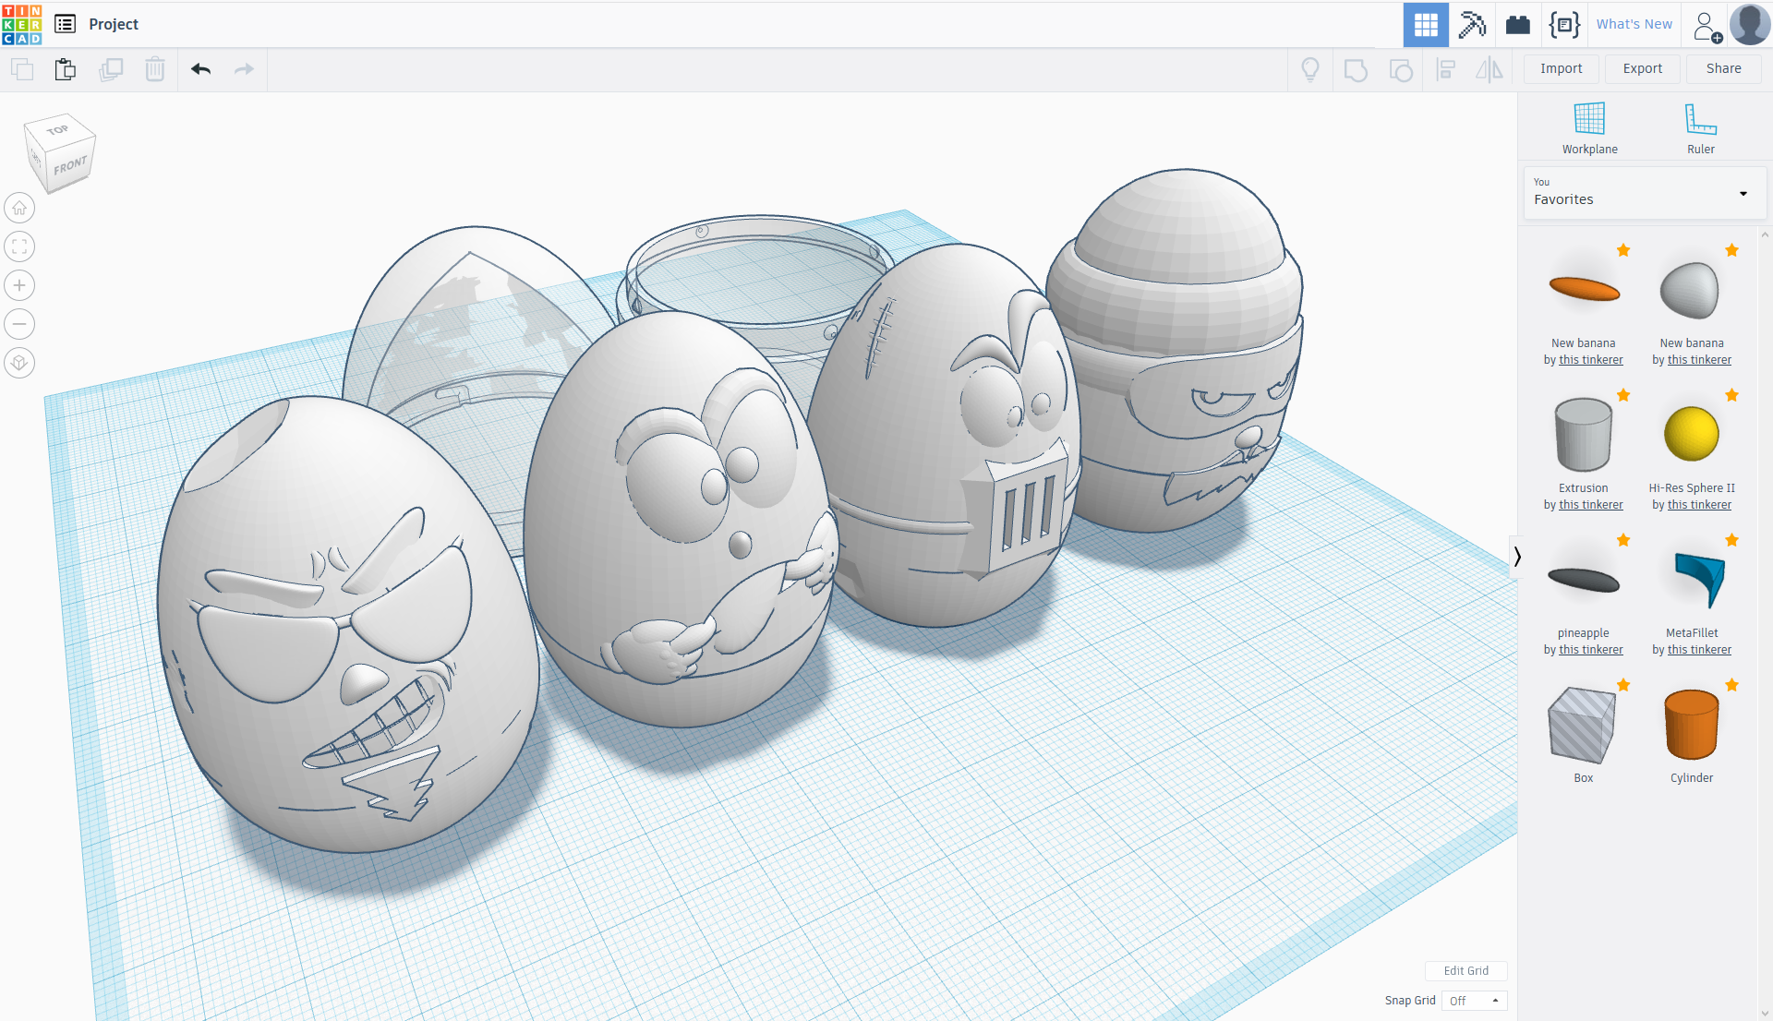Viewport: 1773px width, 1021px height.
Task: Collapse the shapes panel chevron
Action: click(x=1516, y=557)
